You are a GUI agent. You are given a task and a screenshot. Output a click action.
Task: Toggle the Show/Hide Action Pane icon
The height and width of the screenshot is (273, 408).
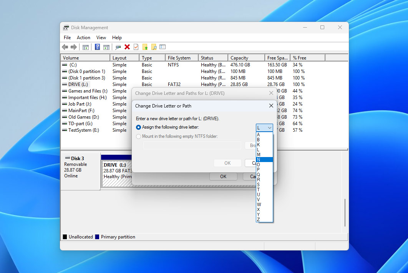[x=106, y=47]
